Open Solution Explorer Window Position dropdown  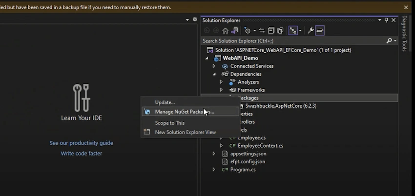380,20
